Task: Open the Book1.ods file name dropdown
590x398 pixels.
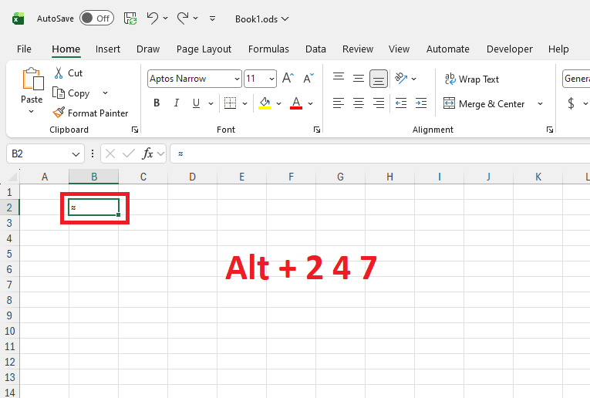Action: (262, 19)
